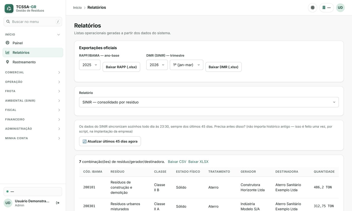Click the Rastreamento map pin icon
The height and width of the screenshot is (211, 352).
[x=8, y=62]
